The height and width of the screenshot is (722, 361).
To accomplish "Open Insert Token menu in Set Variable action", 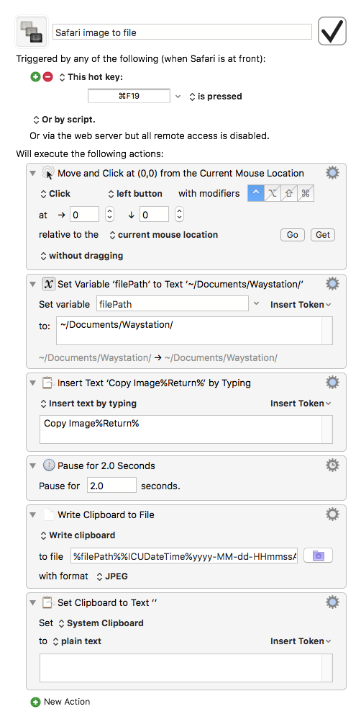I will click(x=301, y=304).
